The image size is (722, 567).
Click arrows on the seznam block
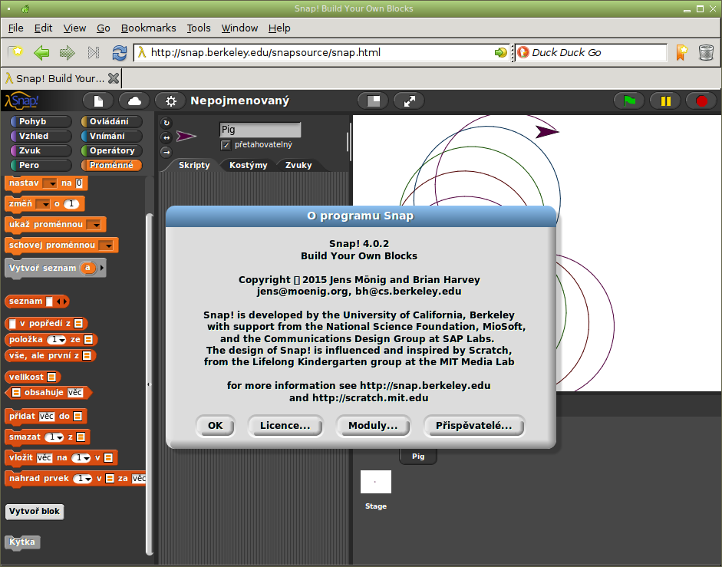(x=61, y=302)
